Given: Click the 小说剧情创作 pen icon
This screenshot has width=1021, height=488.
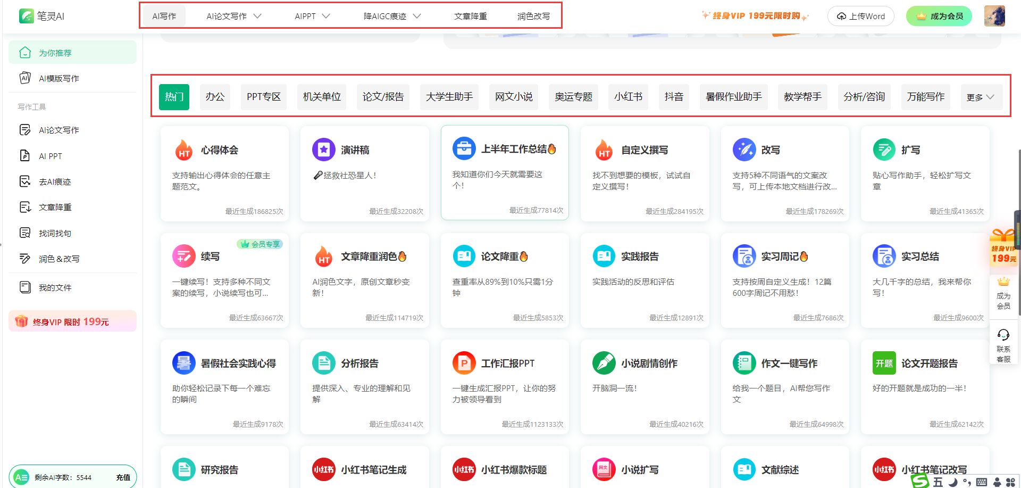Looking at the screenshot, I should (604, 363).
